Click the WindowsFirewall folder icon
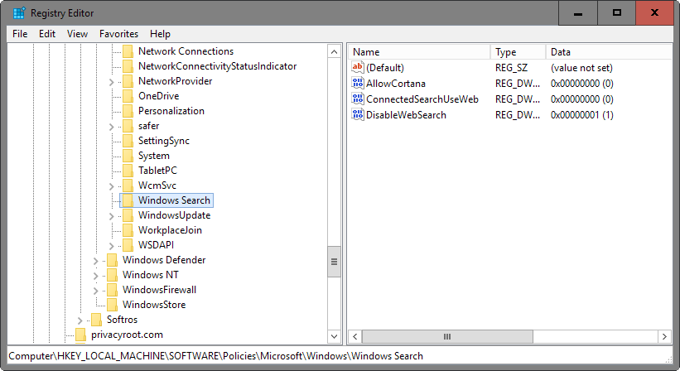680x371 pixels. pyautogui.click(x=112, y=290)
